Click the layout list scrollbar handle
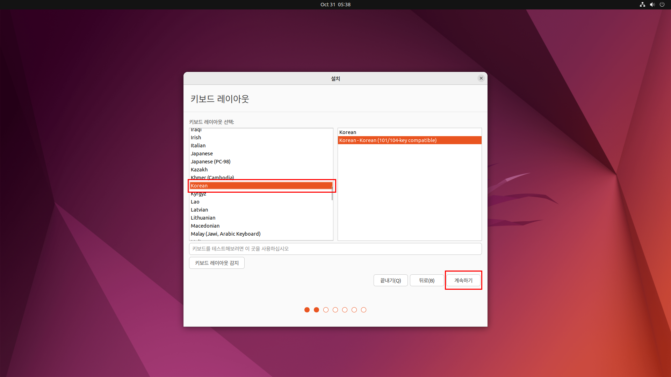 point(332,193)
